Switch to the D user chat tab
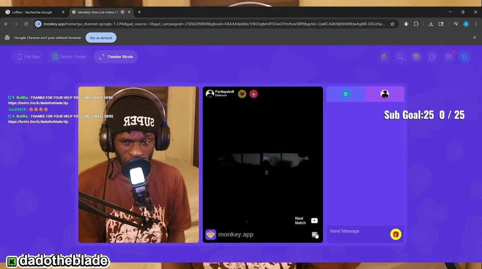The image size is (482, 269). 346,94
